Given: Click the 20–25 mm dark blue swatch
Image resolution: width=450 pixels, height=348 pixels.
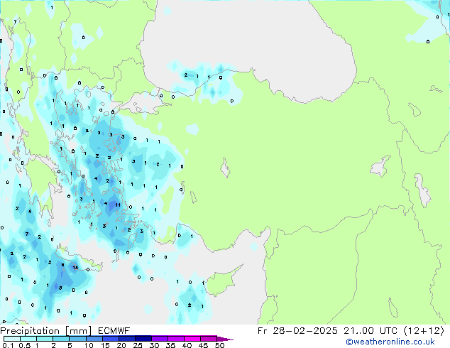Looking at the screenshot, I should tap(126, 339).
